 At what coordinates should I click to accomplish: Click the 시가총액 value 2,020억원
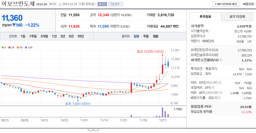244,26
